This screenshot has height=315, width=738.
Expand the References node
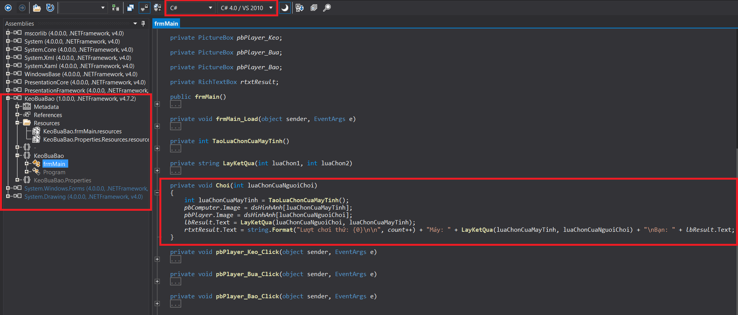[17, 115]
